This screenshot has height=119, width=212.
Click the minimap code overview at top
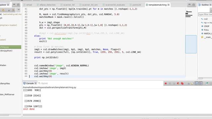(189, 14)
